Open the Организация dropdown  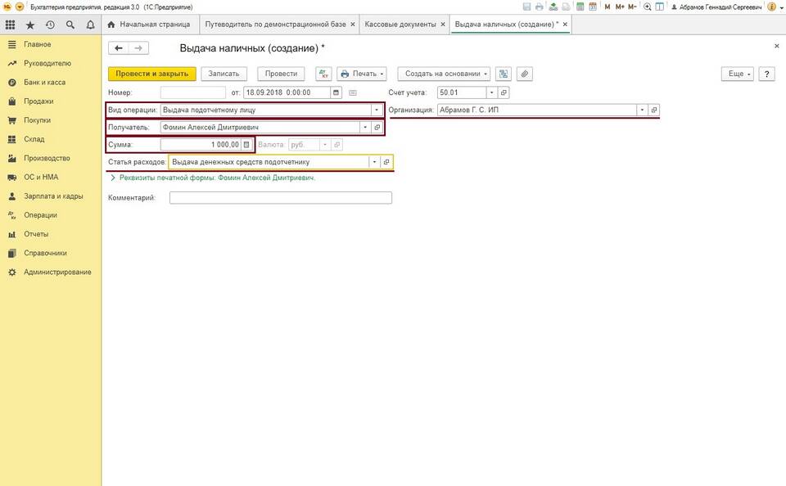642,110
